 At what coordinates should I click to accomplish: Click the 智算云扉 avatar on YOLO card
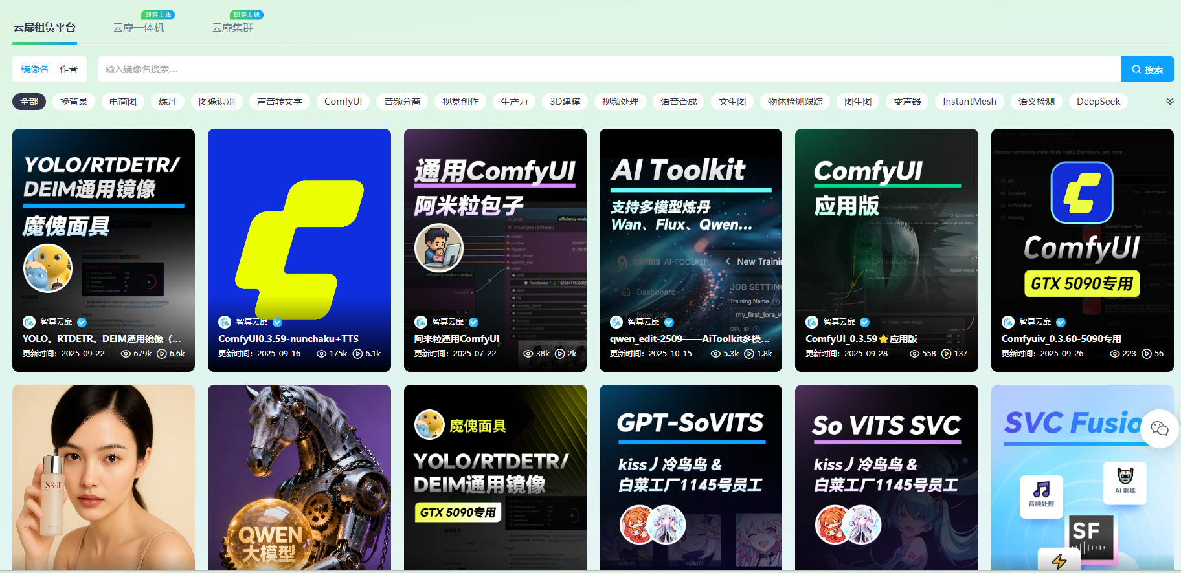click(29, 322)
